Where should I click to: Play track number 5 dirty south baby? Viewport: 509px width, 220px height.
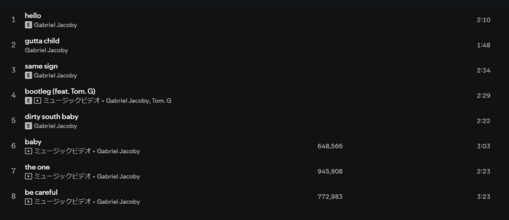(x=13, y=120)
